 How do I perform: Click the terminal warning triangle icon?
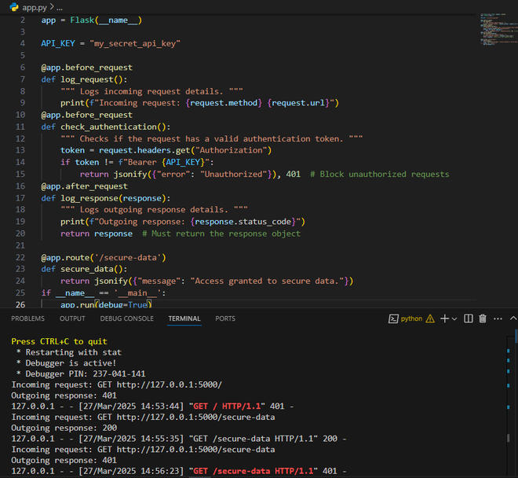(429, 318)
